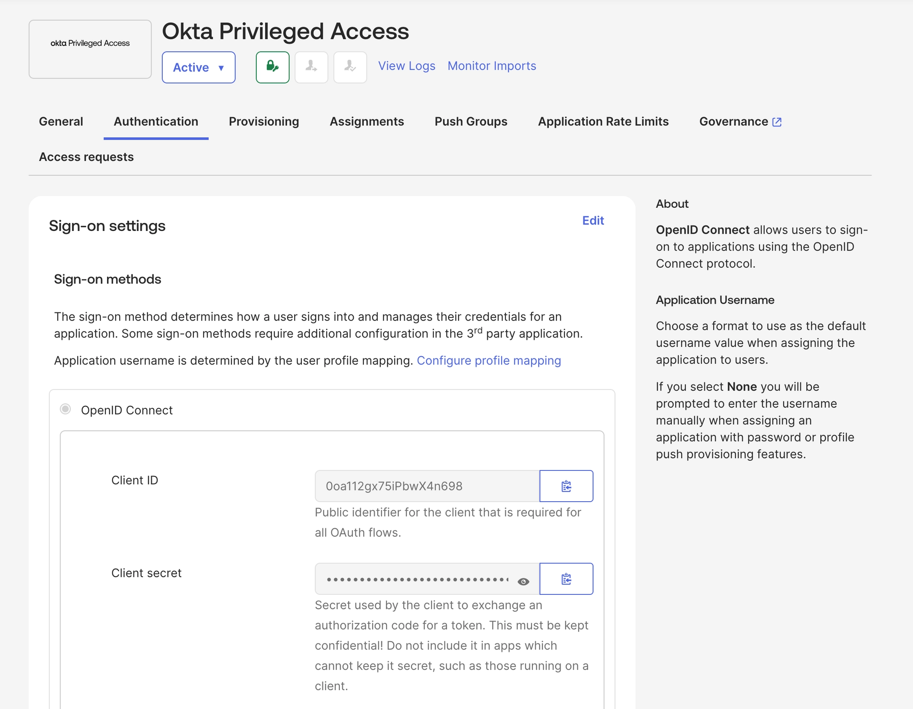Copy the Client secret to clipboard
This screenshot has width=913, height=709.
click(566, 579)
